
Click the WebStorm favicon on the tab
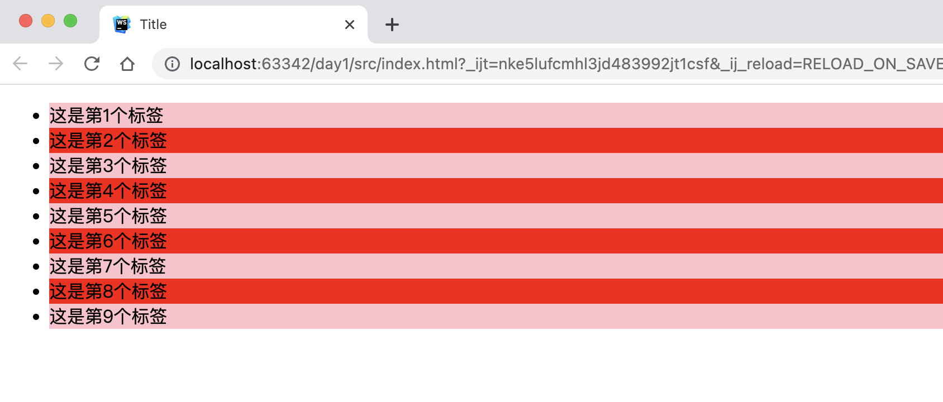click(121, 25)
